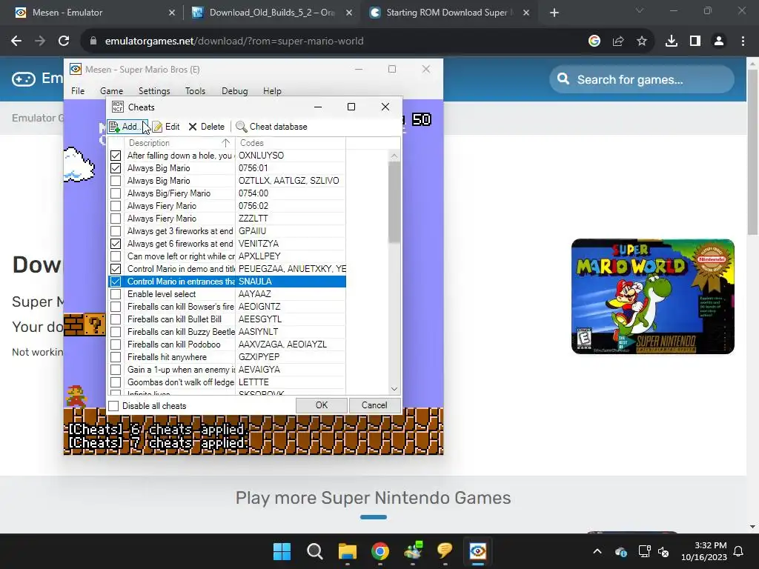Go back in the Chrome browser
The image size is (759, 569).
click(16, 41)
